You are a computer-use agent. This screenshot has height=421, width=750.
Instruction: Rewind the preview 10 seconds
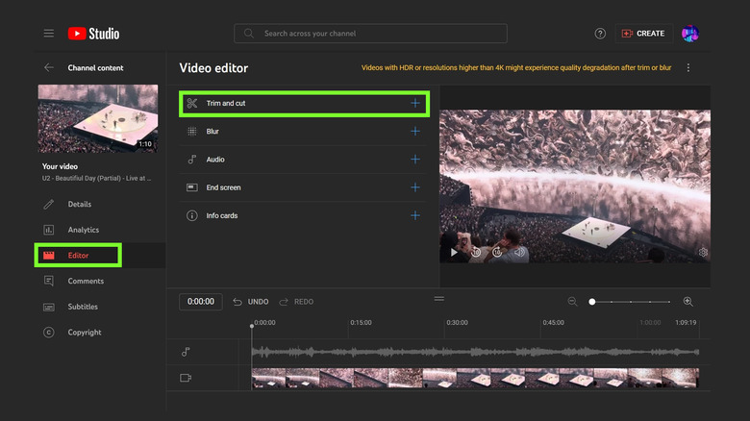(476, 252)
